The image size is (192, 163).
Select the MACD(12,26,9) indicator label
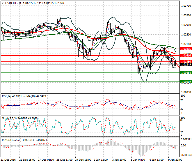click(x=12, y=140)
